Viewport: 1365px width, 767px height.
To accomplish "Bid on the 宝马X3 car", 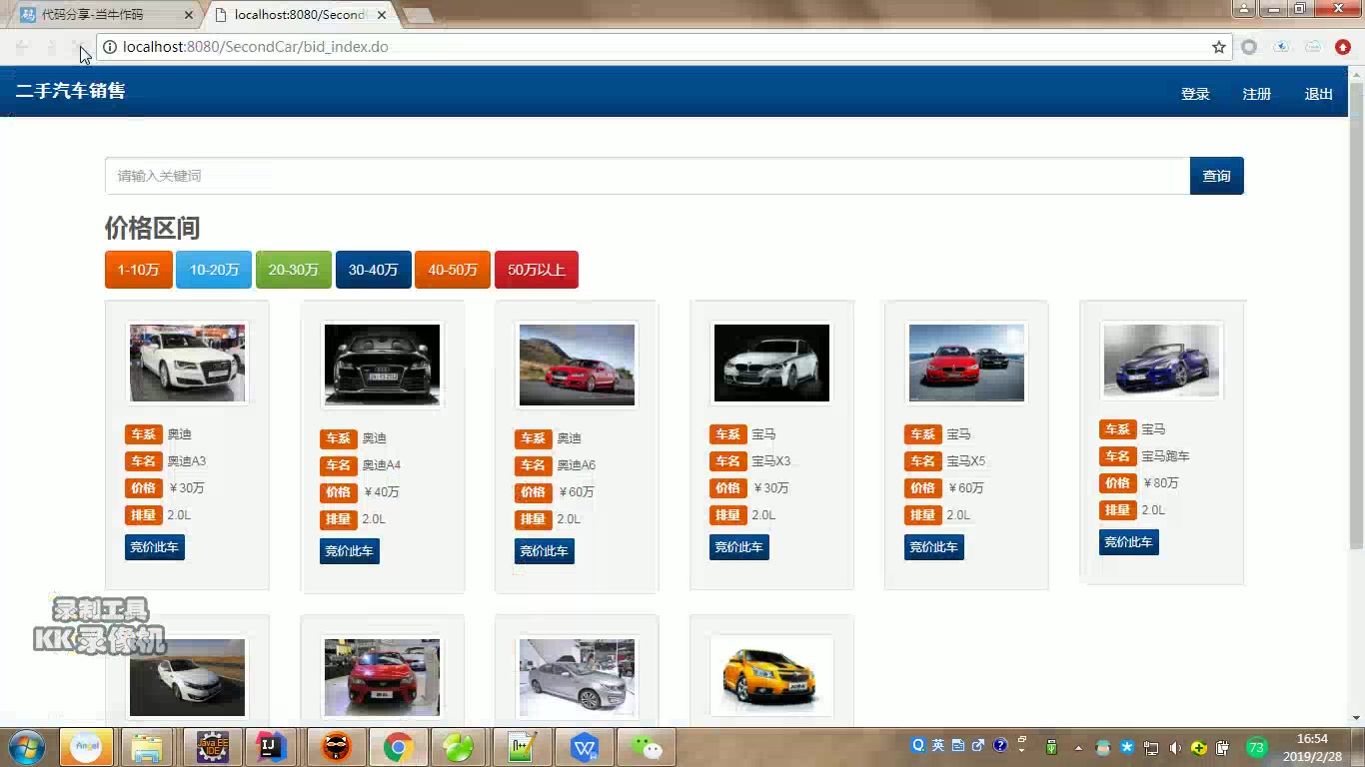I will pos(739,547).
